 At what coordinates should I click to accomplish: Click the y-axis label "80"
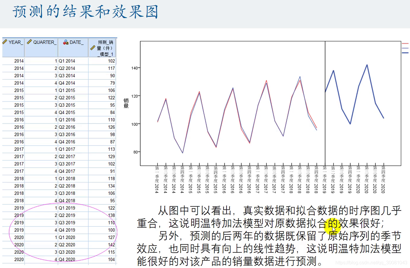135,152
